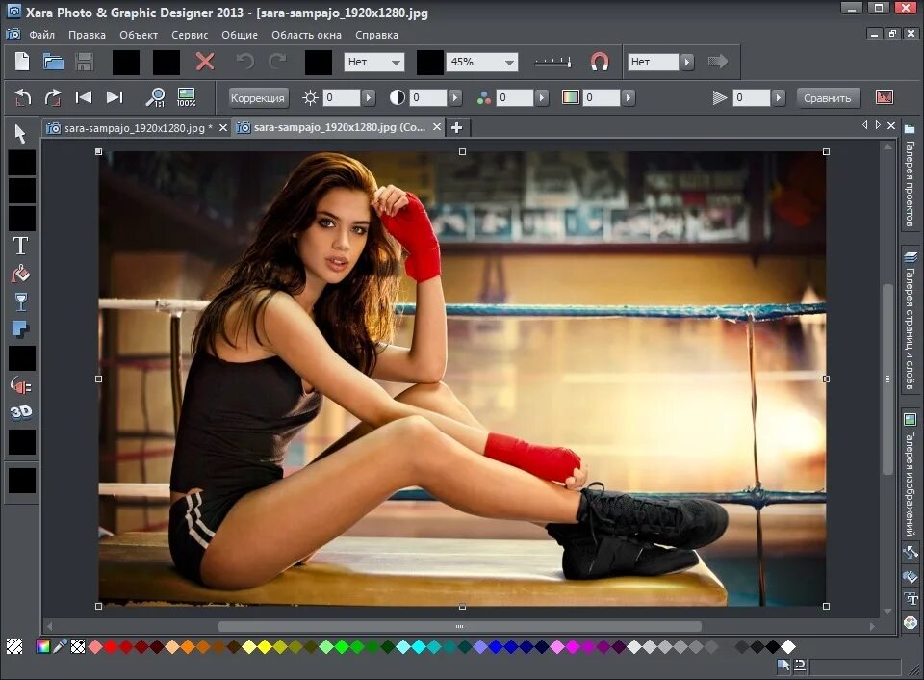Toggle the 100% zoom view icon

click(x=185, y=97)
